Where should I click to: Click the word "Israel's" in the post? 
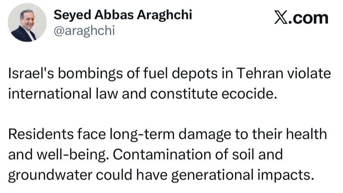point(29,74)
